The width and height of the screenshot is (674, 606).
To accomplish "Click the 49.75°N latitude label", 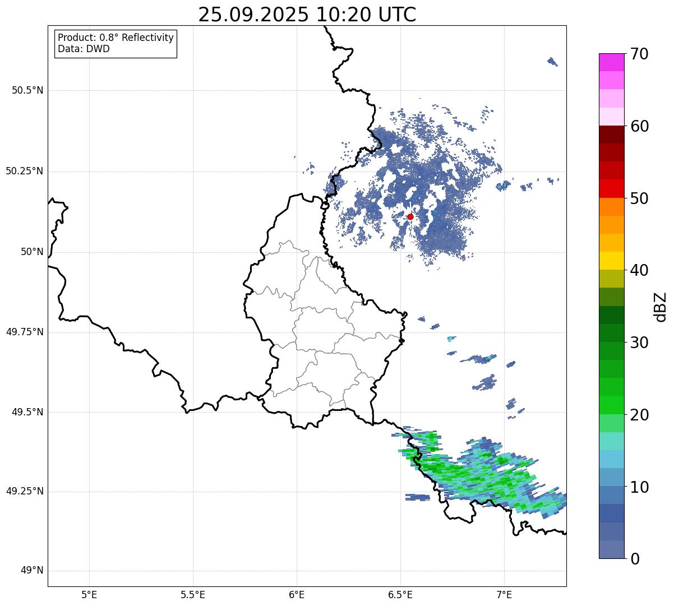I will pos(25,332).
